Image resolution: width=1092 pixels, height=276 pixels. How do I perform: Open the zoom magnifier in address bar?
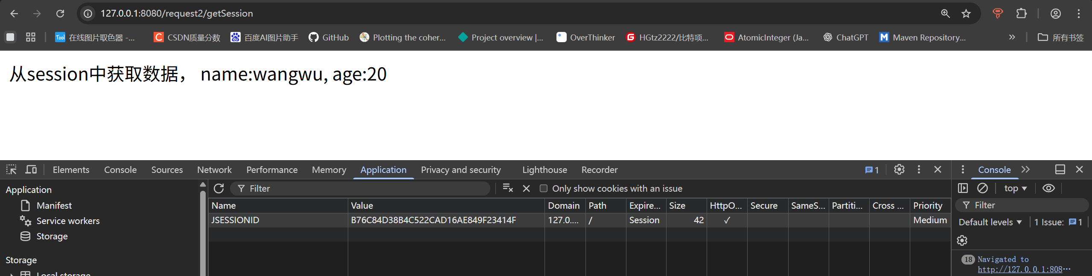tap(945, 14)
